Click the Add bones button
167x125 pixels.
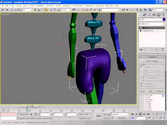tap(150, 91)
